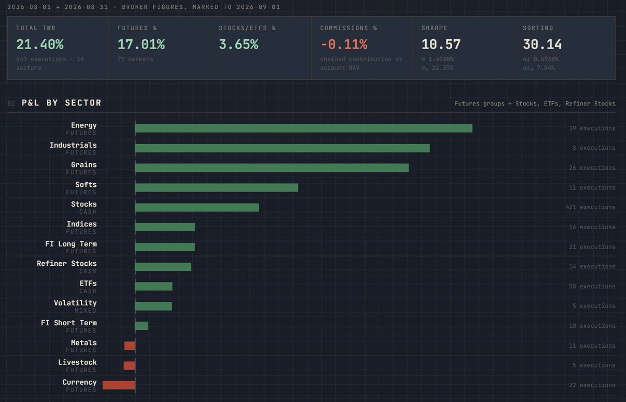Click the Sortino value 30.14
Image resolution: width=626 pixels, height=402 pixels.
pyautogui.click(x=543, y=44)
